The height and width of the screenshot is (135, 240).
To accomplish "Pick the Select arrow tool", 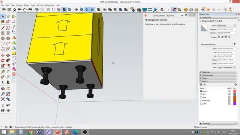I will click(x=3, y=16).
